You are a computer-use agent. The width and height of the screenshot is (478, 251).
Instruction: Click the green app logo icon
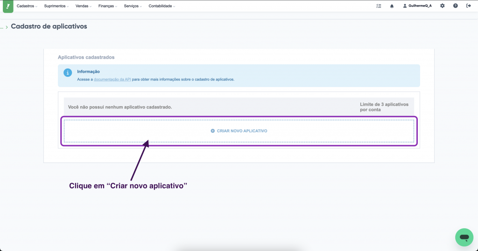pyautogui.click(x=8, y=6)
